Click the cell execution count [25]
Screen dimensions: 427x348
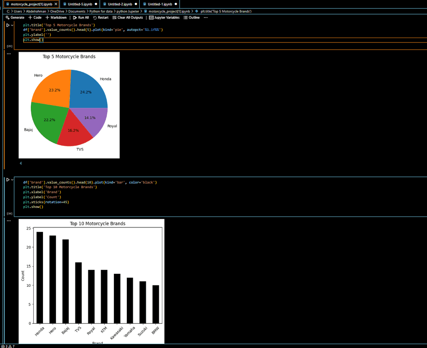point(10,46)
